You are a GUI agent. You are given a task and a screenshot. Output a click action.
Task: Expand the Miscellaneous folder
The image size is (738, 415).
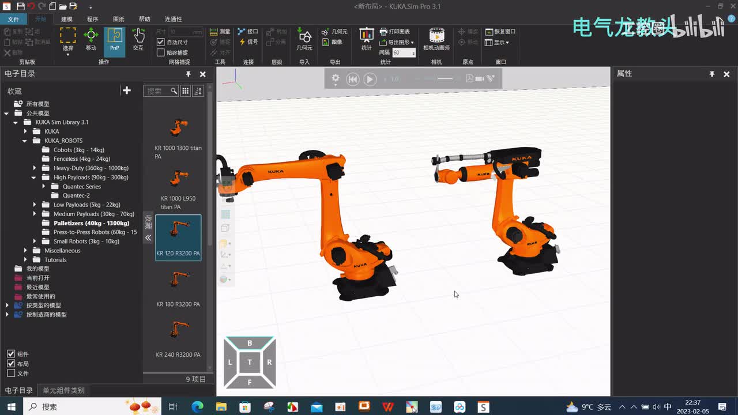25,251
